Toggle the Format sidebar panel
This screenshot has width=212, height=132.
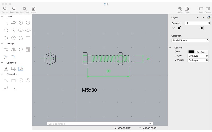point(208,10)
